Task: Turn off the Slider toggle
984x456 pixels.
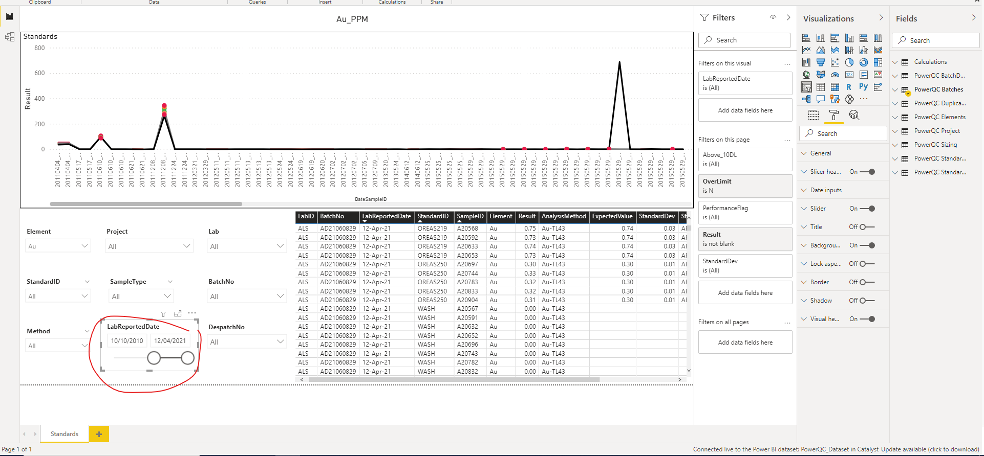Action: point(868,209)
